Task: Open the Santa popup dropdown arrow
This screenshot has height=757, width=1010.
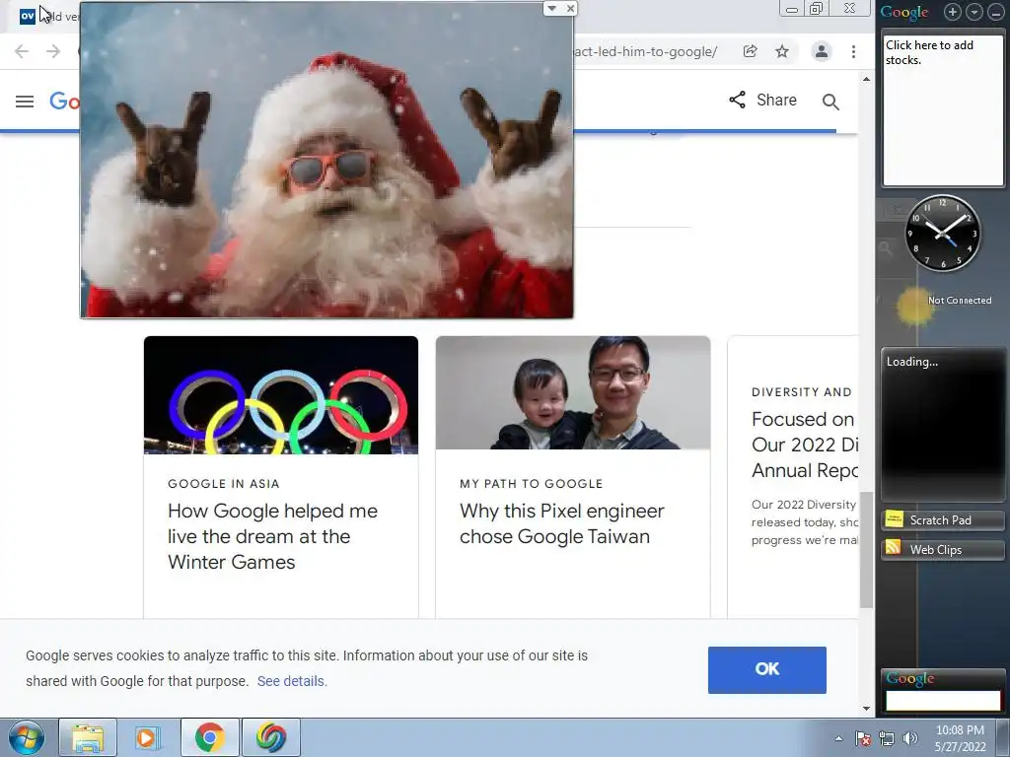Action: click(x=552, y=8)
